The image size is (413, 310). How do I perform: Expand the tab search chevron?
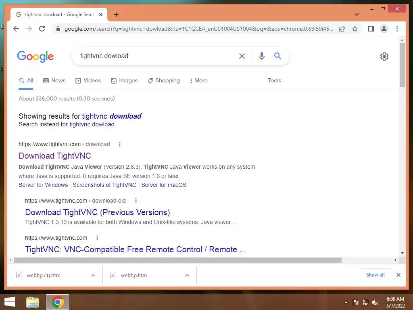point(357,15)
